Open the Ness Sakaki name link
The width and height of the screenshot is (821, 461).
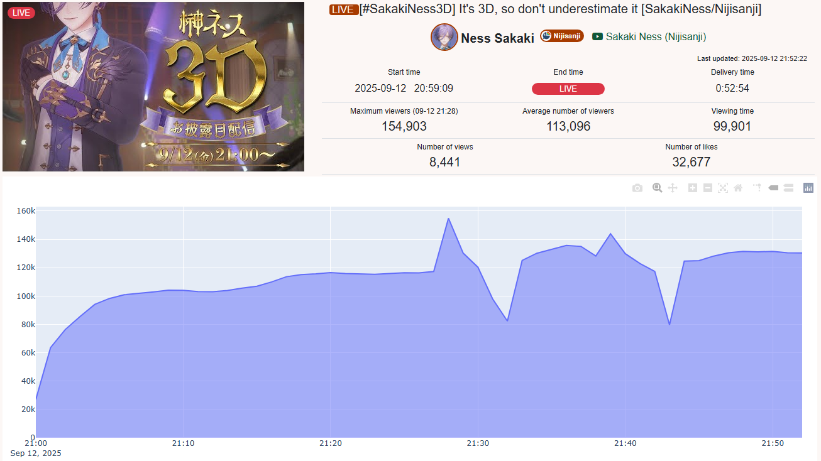497,38
